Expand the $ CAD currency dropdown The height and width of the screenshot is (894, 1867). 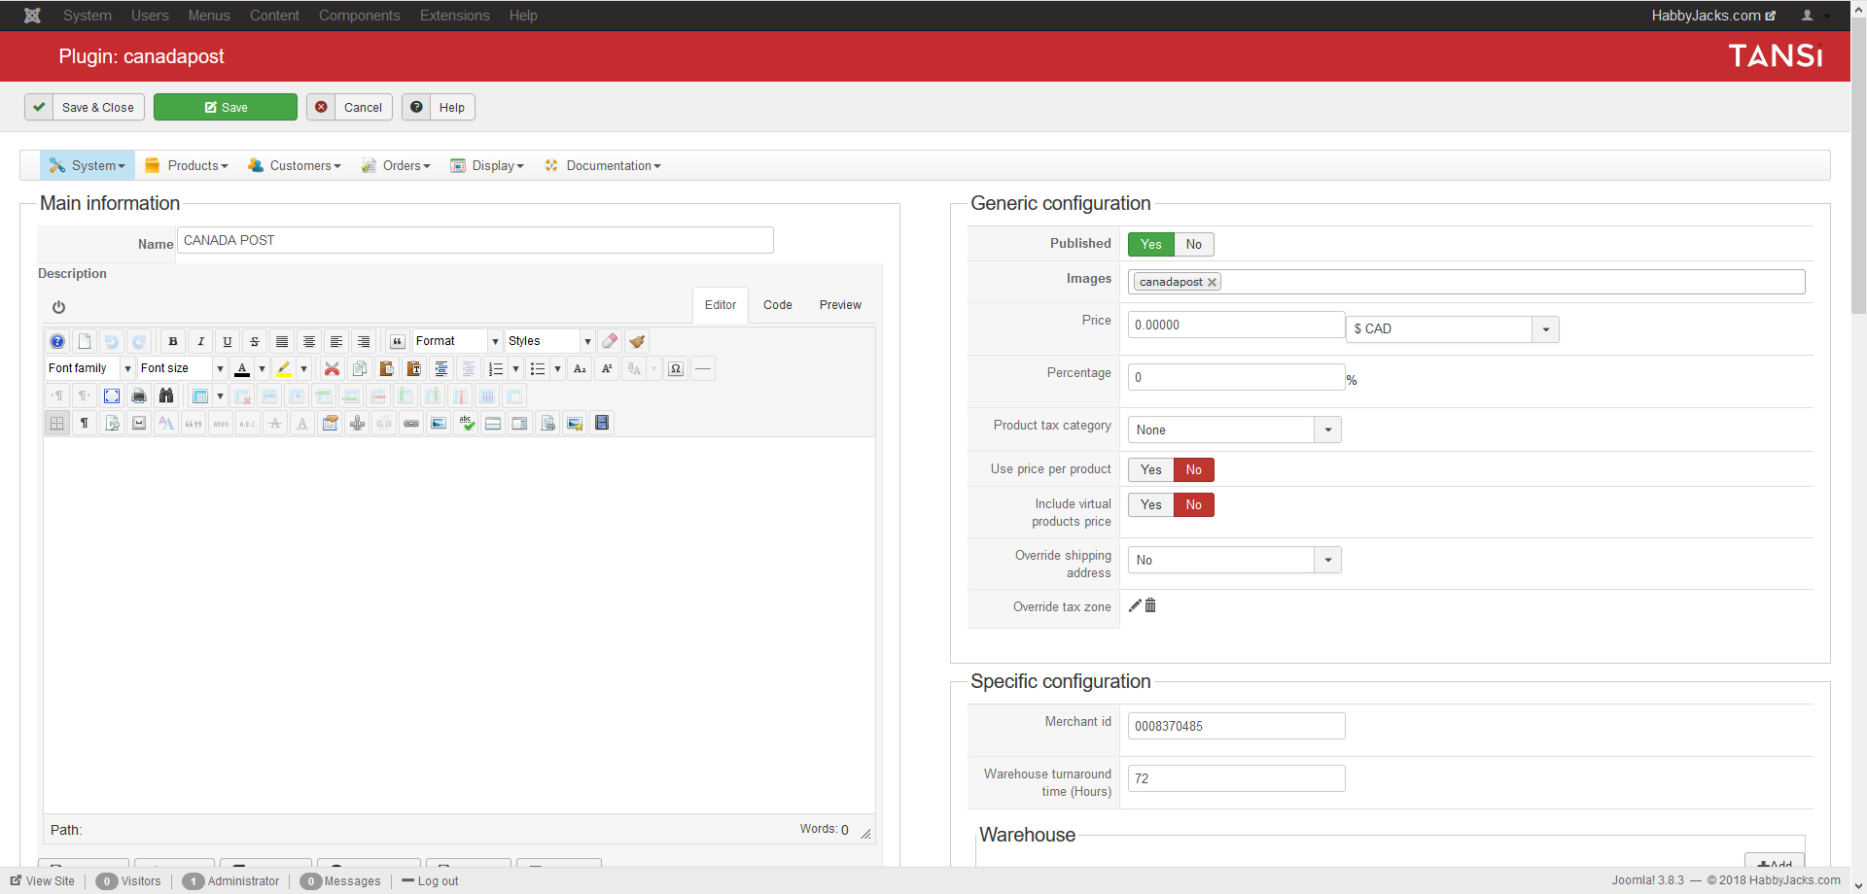coord(1453,328)
